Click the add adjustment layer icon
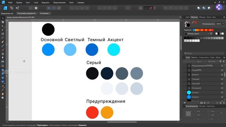 (x=205, y=103)
